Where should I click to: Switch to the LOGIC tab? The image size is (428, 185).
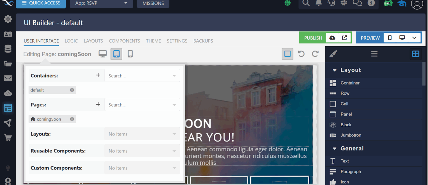pyautogui.click(x=71, y=41)
